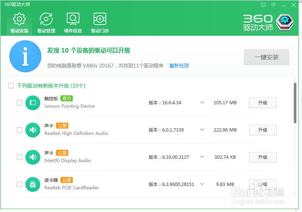Expand version dropdown for 16.6.4.34
The height and width of the screenshot is (212, 302).
202,102
